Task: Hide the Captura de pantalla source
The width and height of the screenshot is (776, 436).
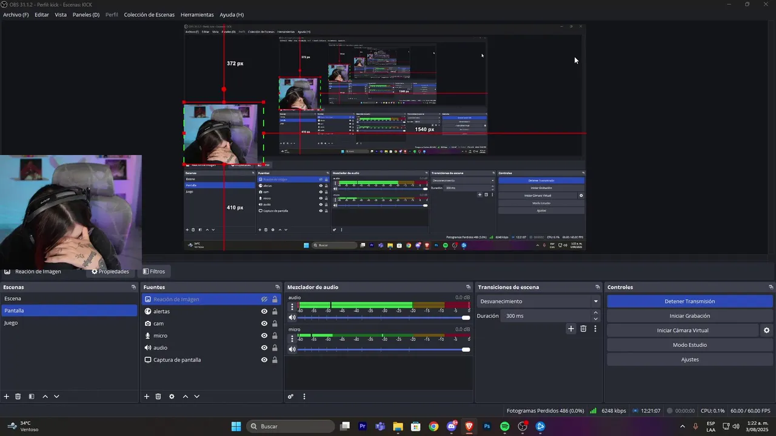Action: tap(264, 360)
